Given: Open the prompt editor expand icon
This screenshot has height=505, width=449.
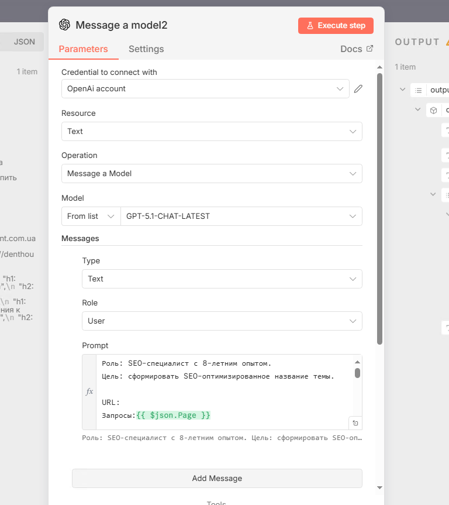Looking at the screenshot, I should 355,423.
